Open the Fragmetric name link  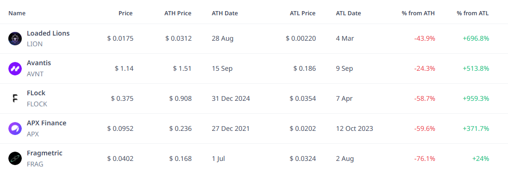pos(44,153)
